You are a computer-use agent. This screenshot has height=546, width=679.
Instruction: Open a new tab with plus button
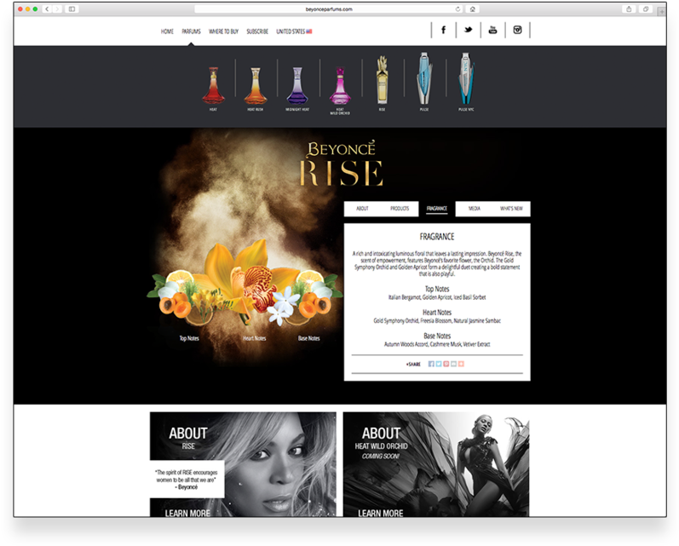(662, 12)
